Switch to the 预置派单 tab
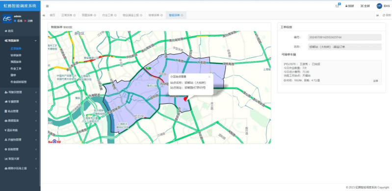 click(x=87, y=15)
